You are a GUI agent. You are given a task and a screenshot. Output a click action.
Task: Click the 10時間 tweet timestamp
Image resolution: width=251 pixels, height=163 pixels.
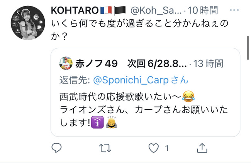pyautogui.click(x=203, y=10)
